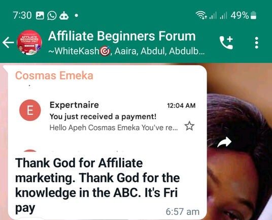Tap the 6:57 am message timestamp
The image size is (272, 220).
[x=183, y=212]
